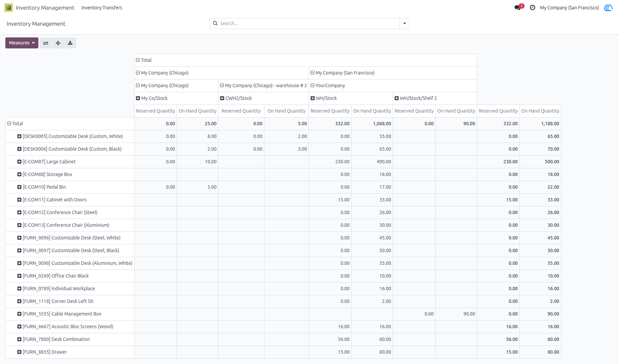Click the user avatar icon
This screenshot has width=619, height=364.
click(608, 7)
